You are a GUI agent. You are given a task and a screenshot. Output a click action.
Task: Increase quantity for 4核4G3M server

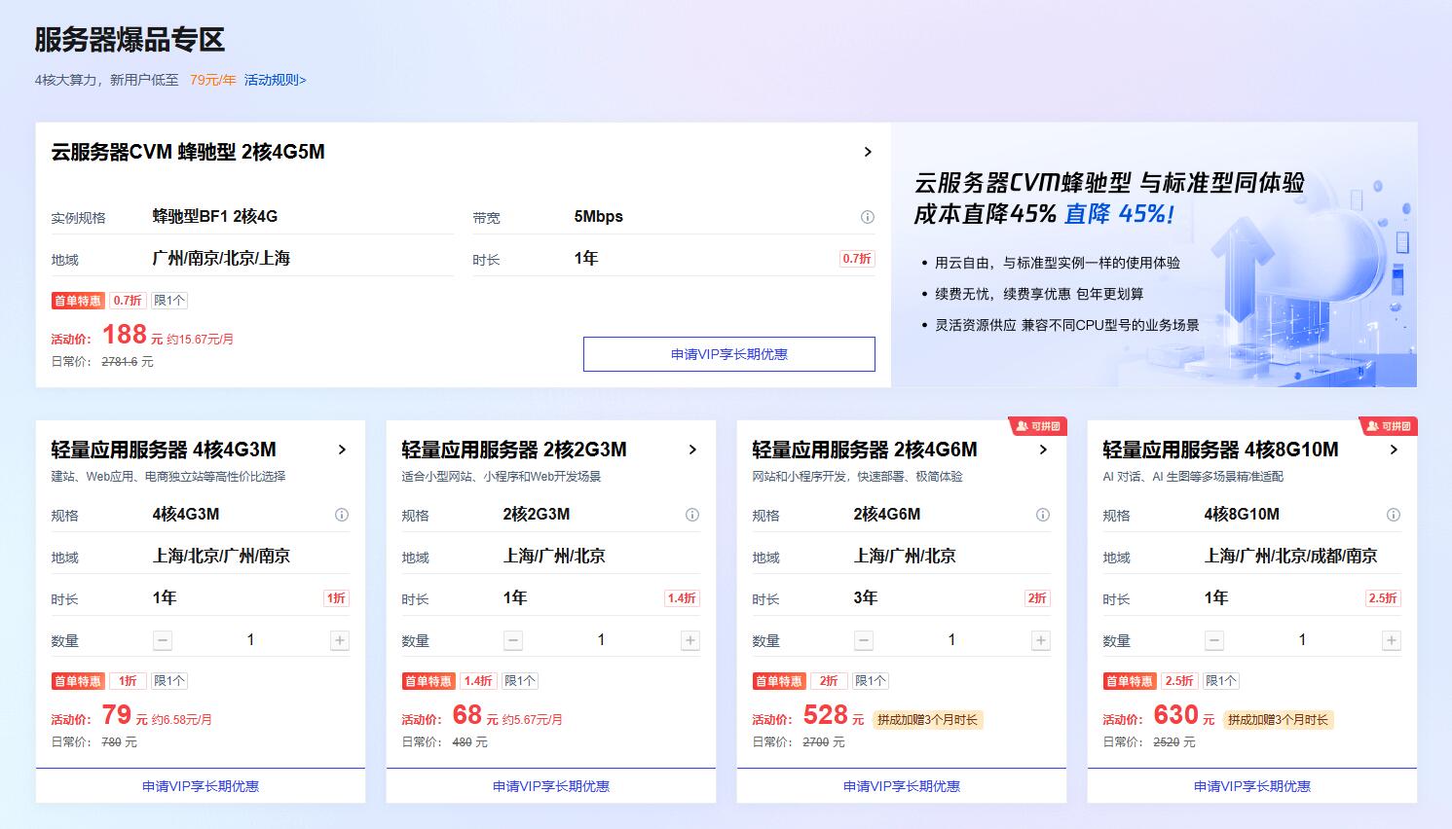point(340,640)
